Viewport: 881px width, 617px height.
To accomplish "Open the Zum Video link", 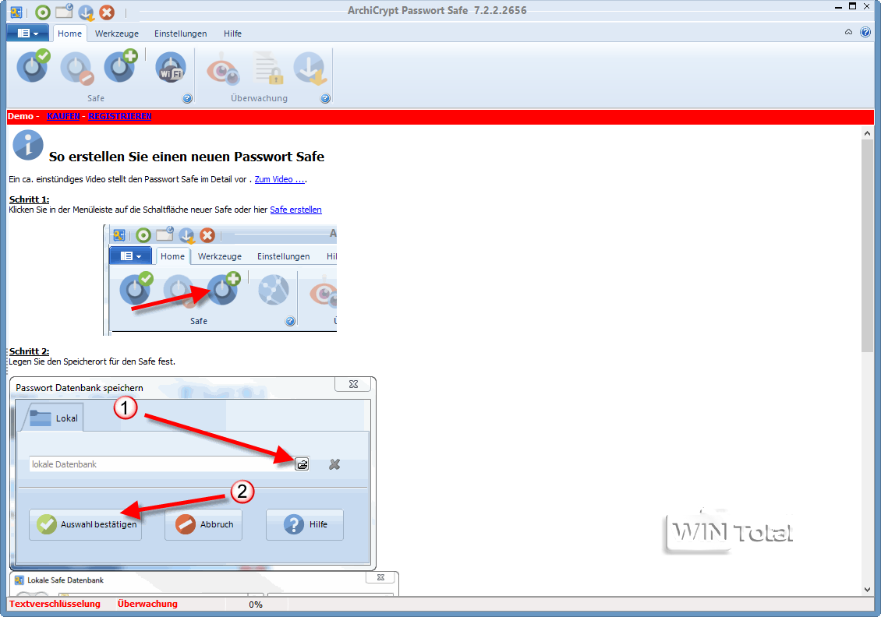I will point(280,179).
